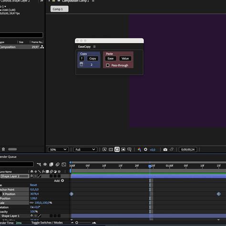226x226 pixels.
Task: Click the timeline zoom slider knob
Action: click(77, 223)
